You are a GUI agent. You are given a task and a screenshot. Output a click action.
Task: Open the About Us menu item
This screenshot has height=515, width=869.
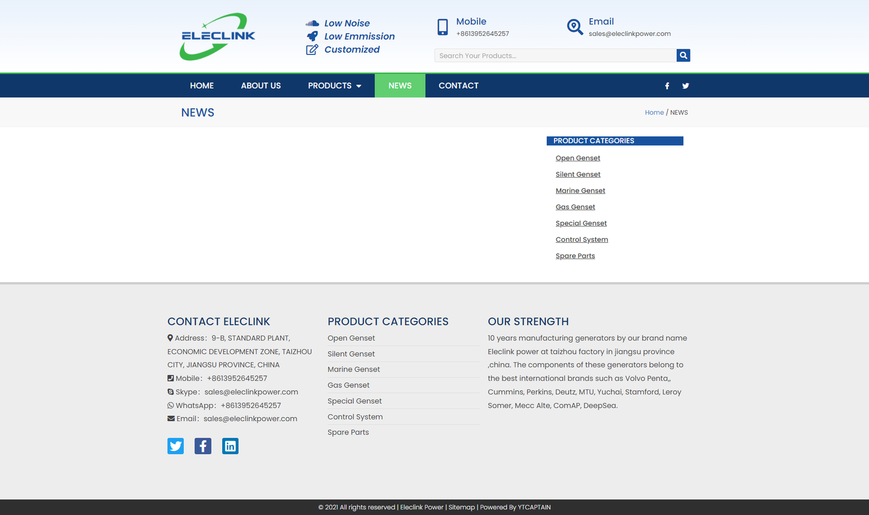coord(261,86)
